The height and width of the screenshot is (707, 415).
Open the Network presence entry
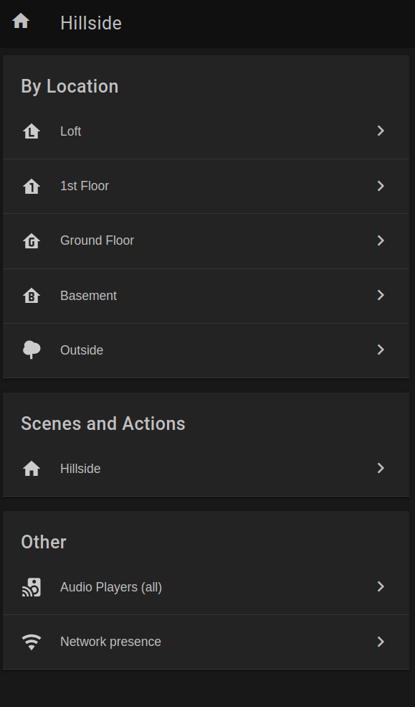click(206, 642)
